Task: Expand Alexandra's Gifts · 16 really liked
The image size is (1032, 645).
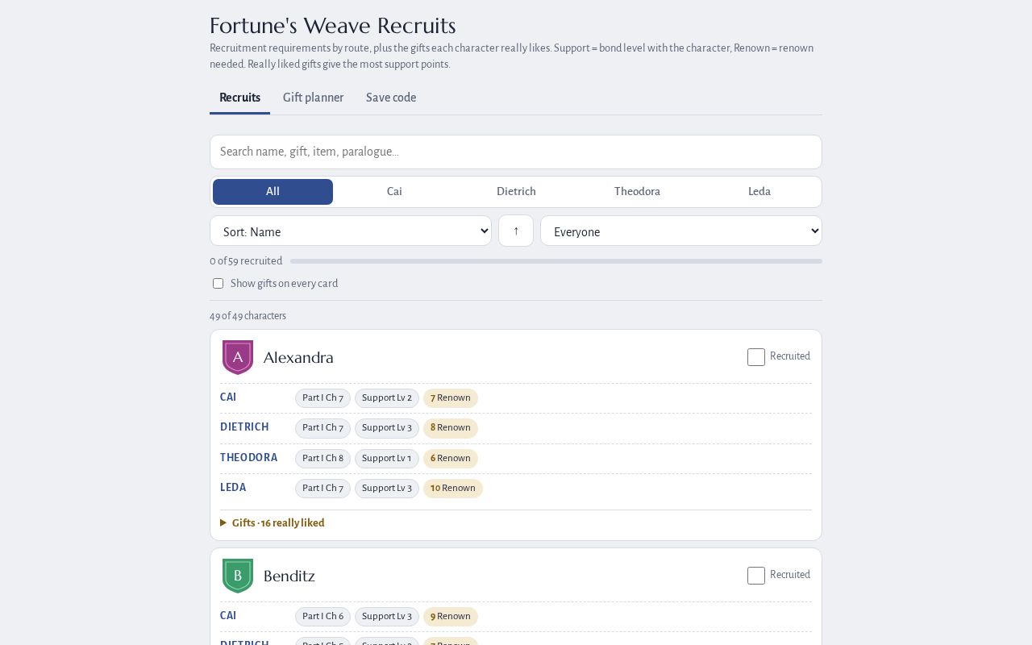Action: tap(273, 523)
